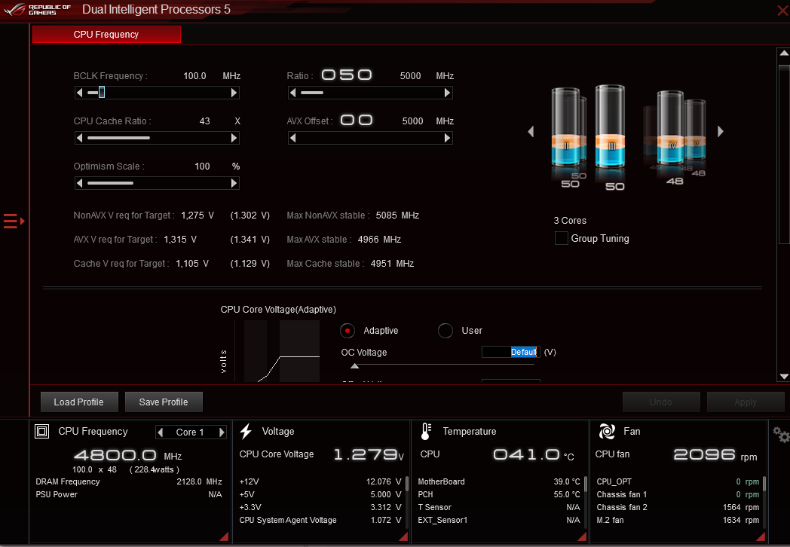Click the Fan panel icon
The image size is (790, 547).
pos(607,431)
